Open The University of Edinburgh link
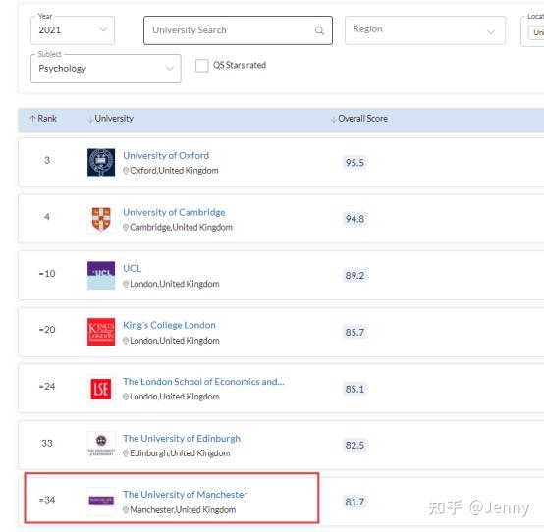Image resolution: width=544 pixels, height=532 pixels. pos(182,439)
